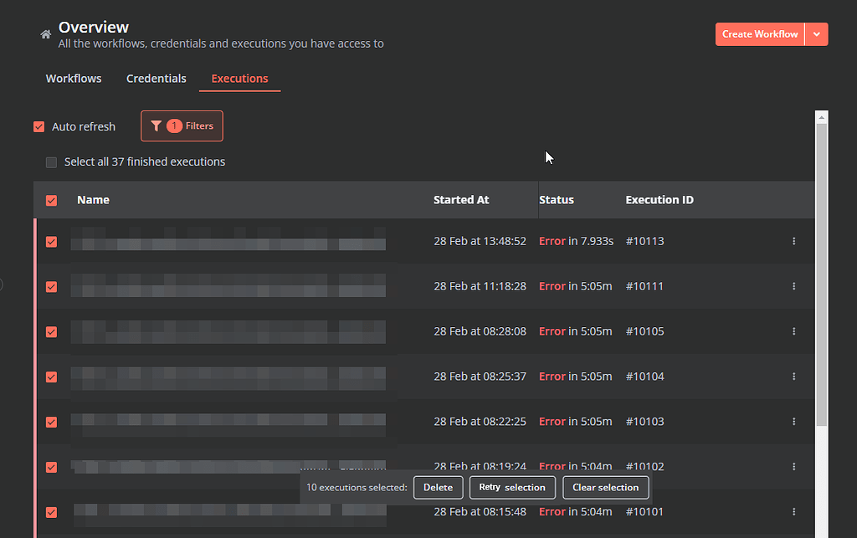857x538 pixels.
Task: Click the funnel icon inside the Filters button
Action: click(x=157, y=126)
